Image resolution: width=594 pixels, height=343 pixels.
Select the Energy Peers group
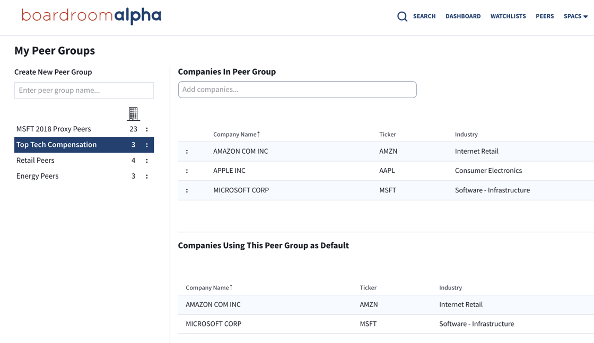point(37,176)
